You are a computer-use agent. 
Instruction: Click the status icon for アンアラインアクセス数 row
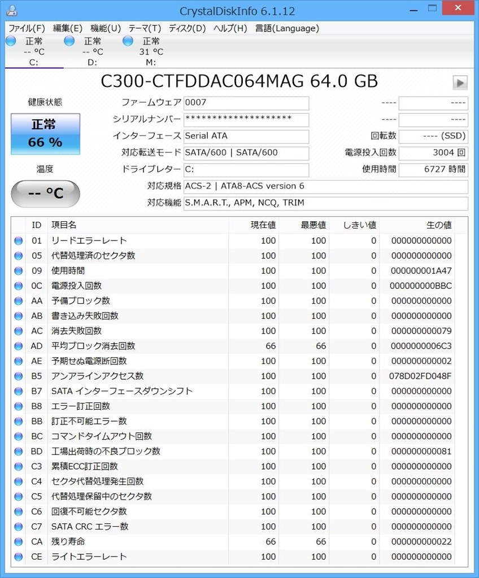19,376
